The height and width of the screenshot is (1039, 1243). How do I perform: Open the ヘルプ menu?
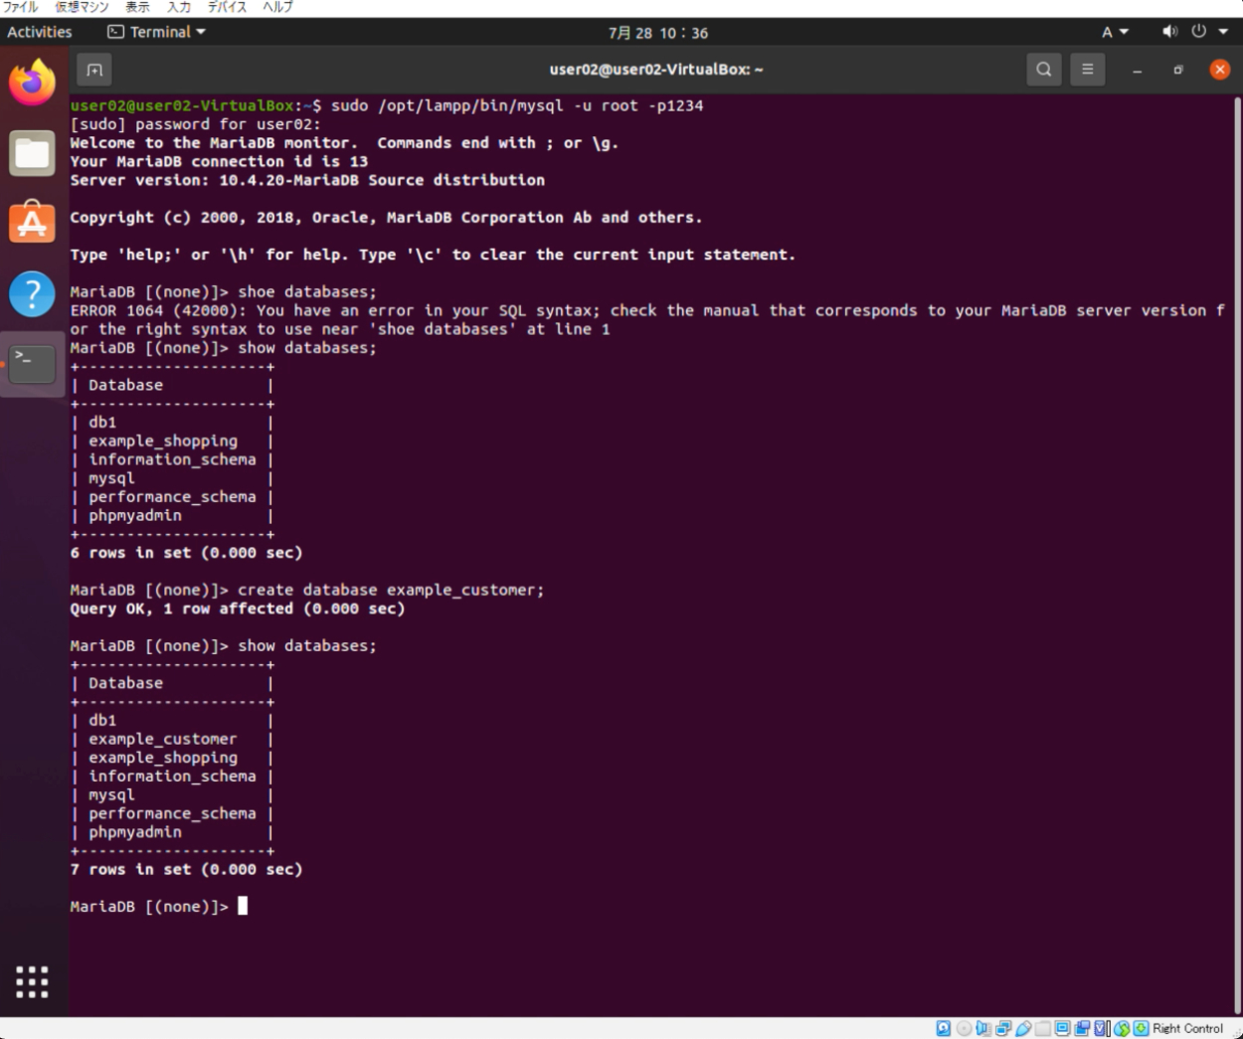[277, 7]
